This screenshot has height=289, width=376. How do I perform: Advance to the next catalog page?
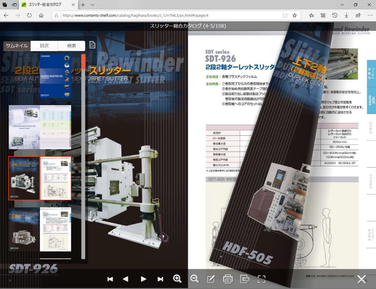coord(144,279)
